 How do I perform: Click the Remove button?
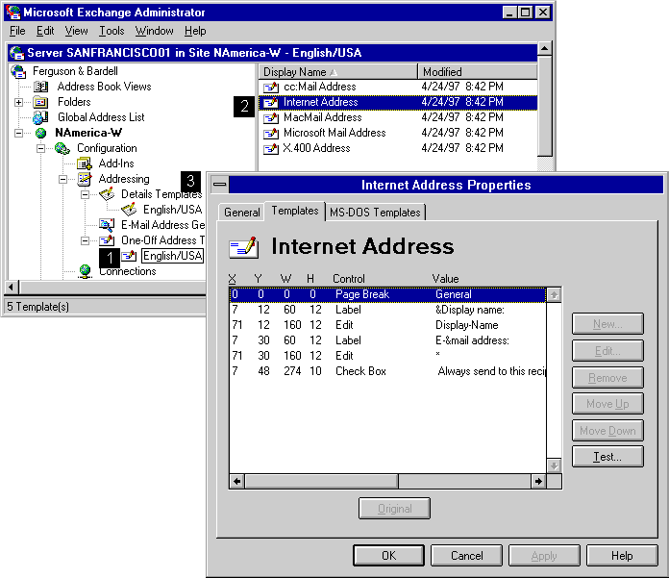tap(607, 377)
